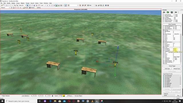
Task: Click the Speed value input field
Action: 60,96
